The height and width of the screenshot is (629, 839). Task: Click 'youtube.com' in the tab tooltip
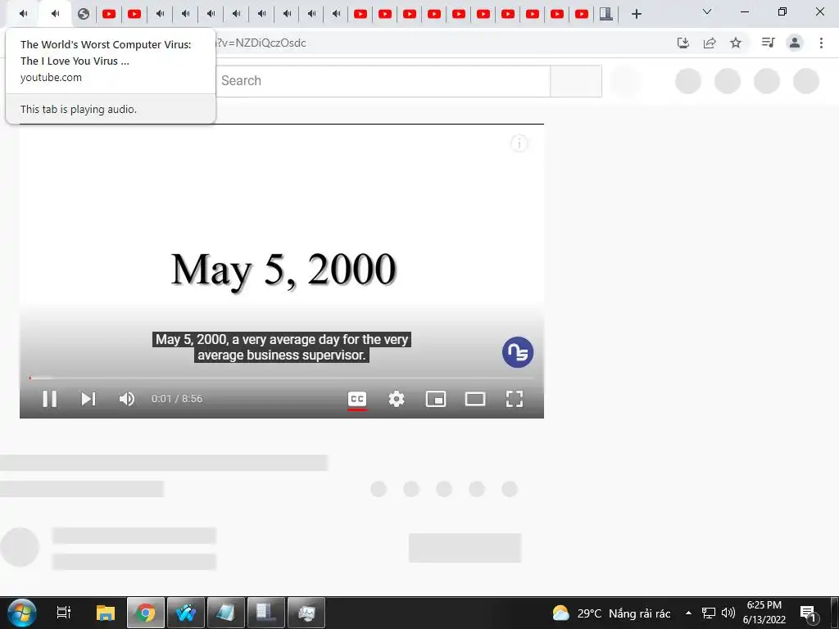(x=51, y=78)
